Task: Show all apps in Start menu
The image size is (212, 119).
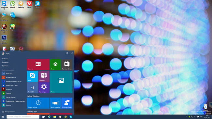Action: (8, 112)
